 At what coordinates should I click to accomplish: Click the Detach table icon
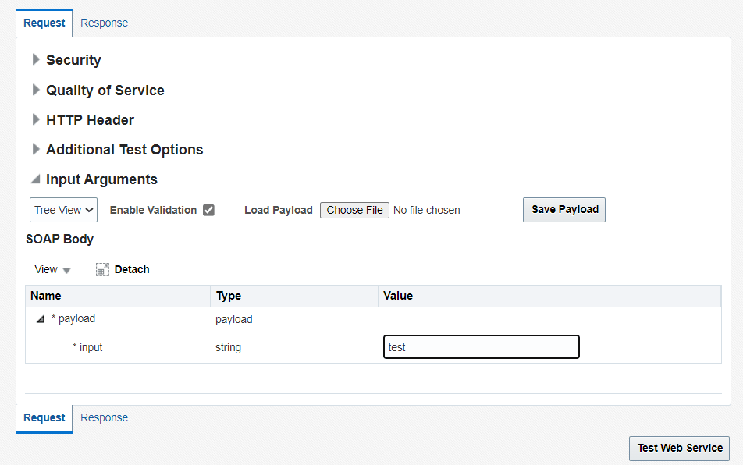[103, 269]
